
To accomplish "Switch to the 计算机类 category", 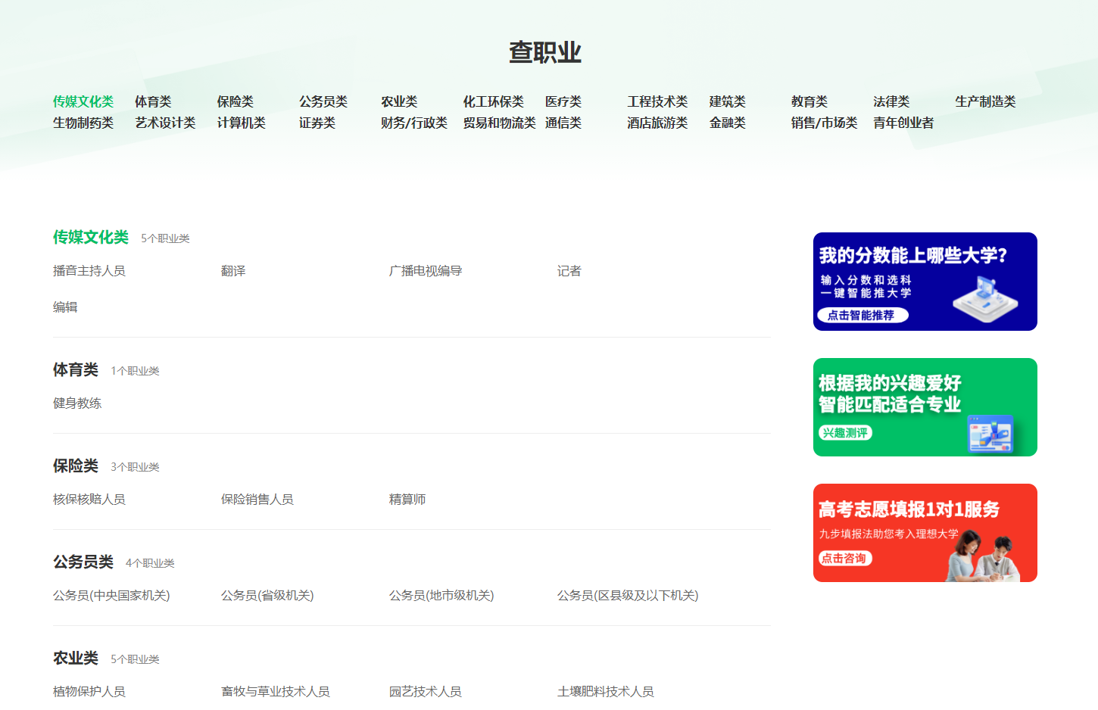I will point(242,123).
